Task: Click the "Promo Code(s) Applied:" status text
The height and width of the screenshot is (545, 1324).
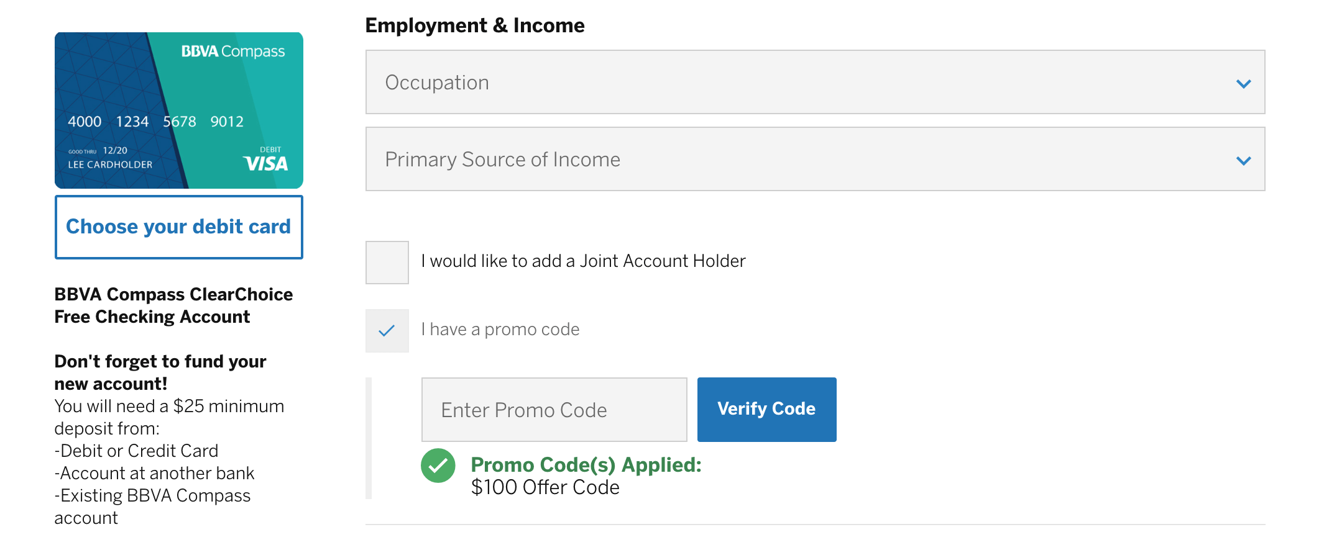Action: [586, 464]
